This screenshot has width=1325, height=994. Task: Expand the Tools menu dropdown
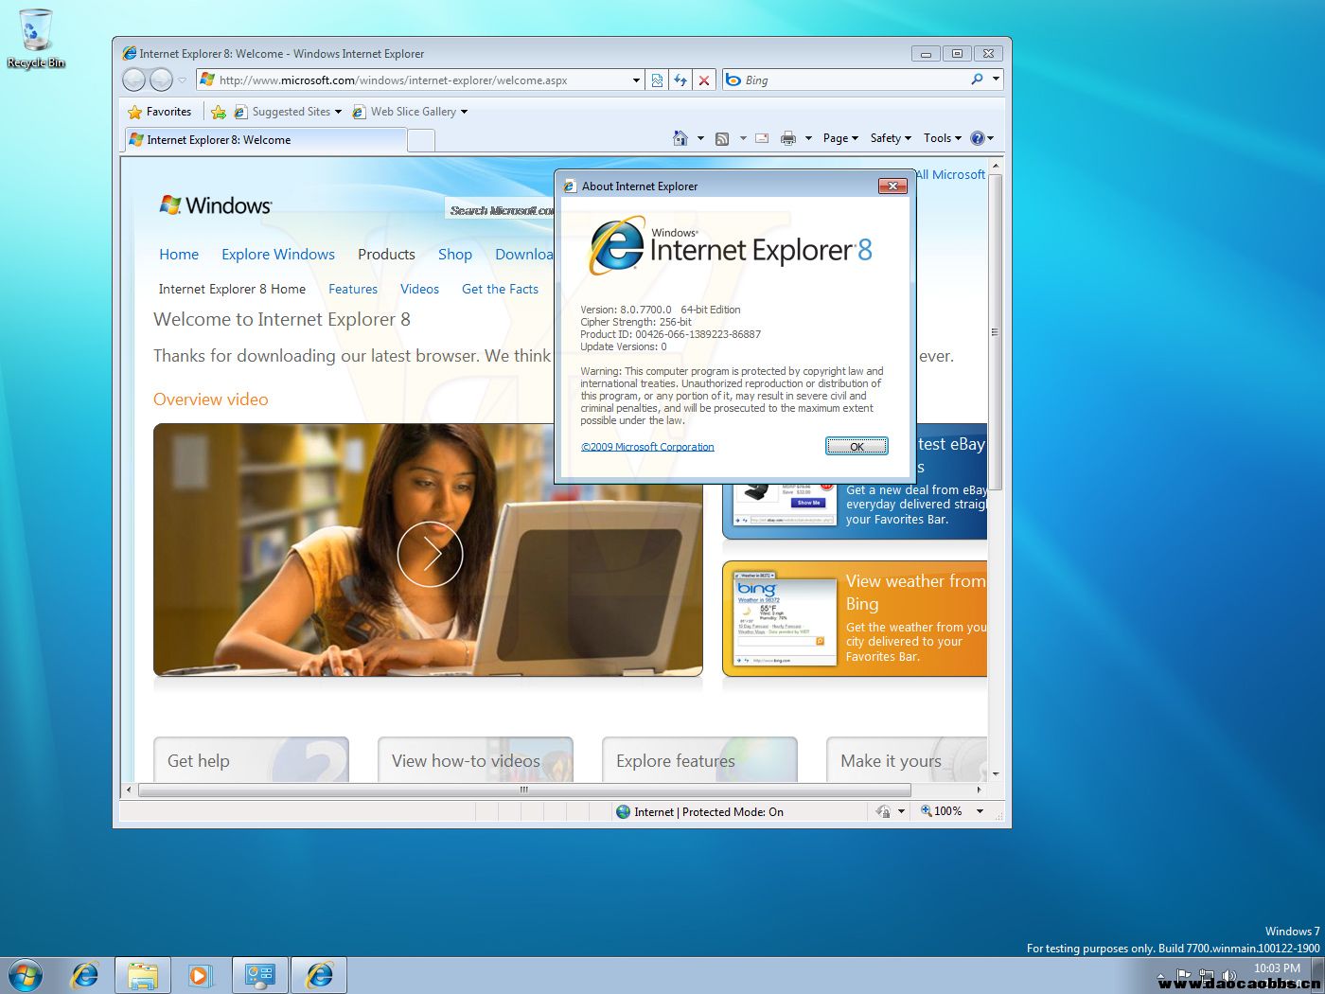click(x=943, y=138)
